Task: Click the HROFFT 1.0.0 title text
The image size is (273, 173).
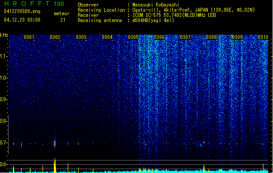Action: pos(34,3)
